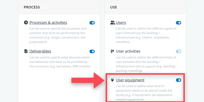Image resolution: width=204 pixels, height=102 pixels.
Task: Toggle off the Users switch
Action: point(178,23)
